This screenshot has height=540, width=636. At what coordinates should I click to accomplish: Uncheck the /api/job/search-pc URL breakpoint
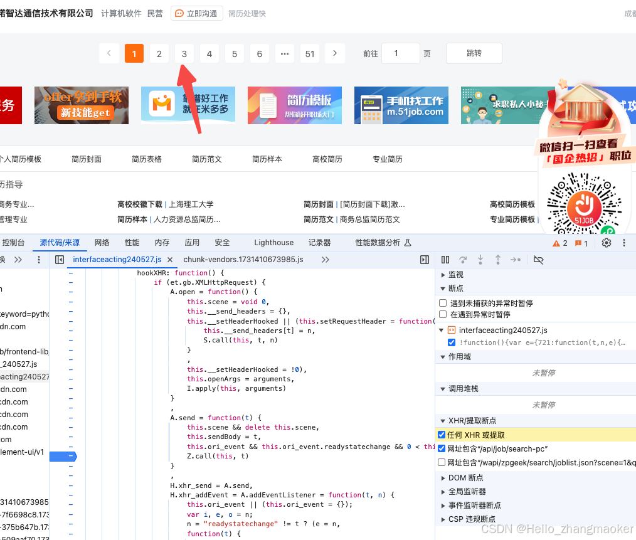442,448
